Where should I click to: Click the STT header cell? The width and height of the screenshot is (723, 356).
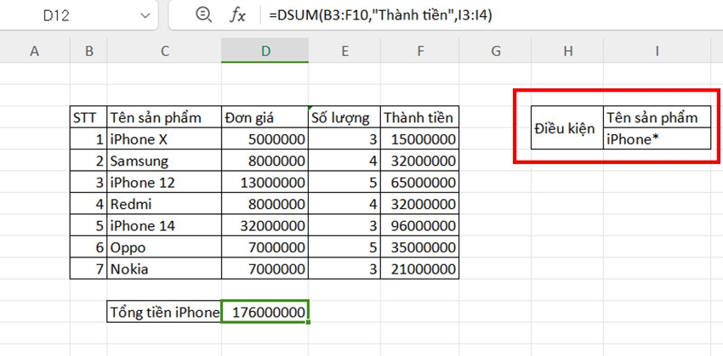[x=88, y=117]
